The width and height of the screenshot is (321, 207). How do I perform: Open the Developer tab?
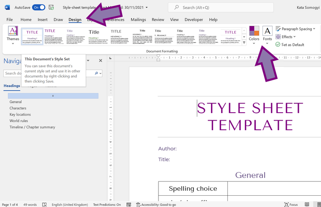tap(194, 20)
